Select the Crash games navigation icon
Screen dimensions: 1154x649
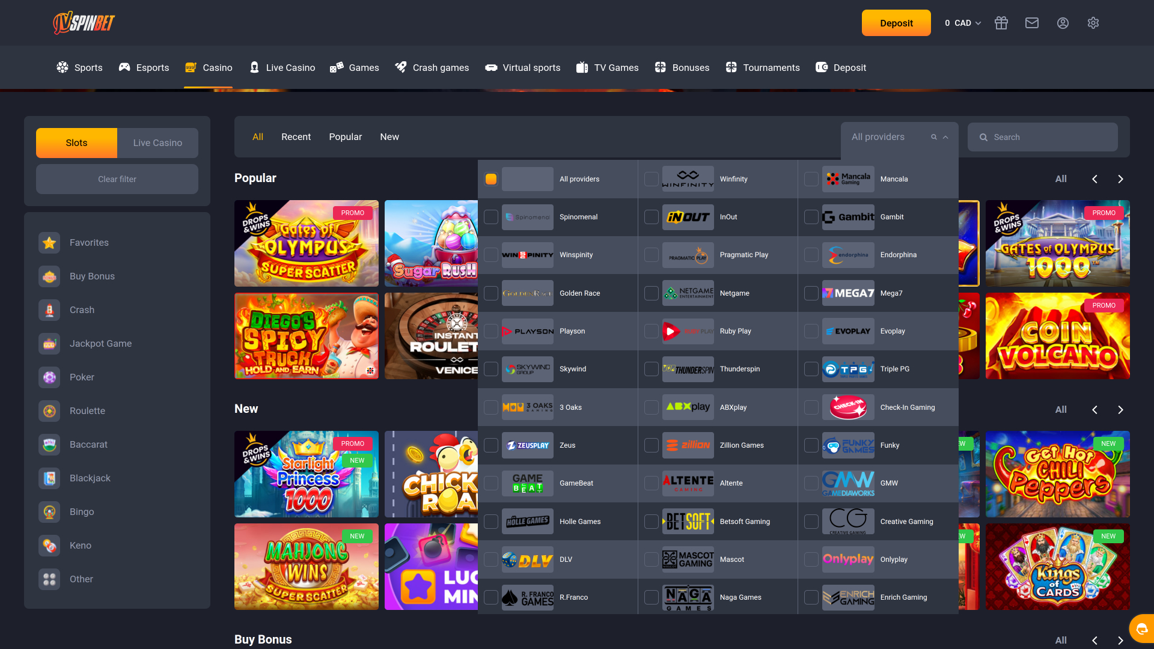pyautogui.click(x=400, y=67)
